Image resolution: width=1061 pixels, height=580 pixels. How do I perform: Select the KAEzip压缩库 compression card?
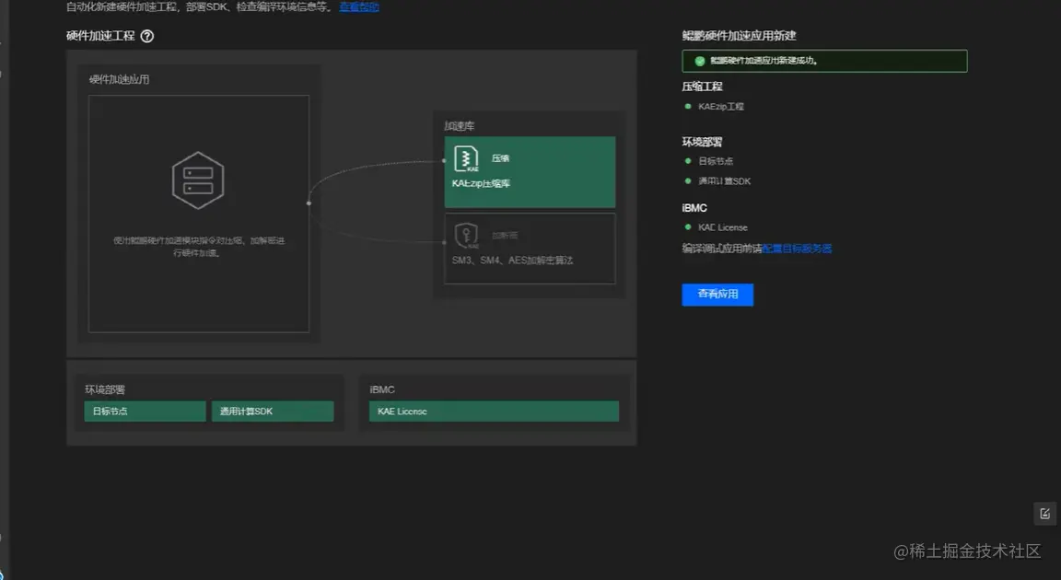coord(530,172)
